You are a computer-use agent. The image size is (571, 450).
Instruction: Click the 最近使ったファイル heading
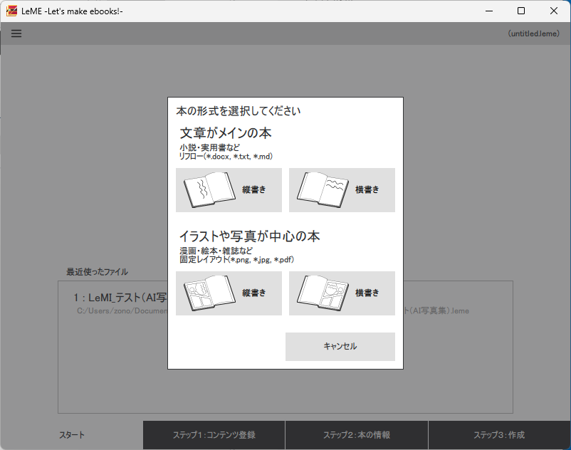tap(97, 272)
